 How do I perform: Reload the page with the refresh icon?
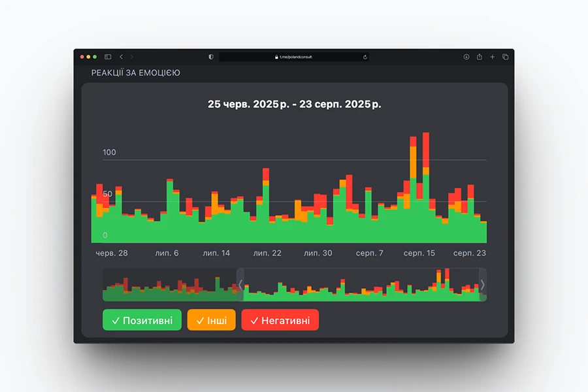365,57
